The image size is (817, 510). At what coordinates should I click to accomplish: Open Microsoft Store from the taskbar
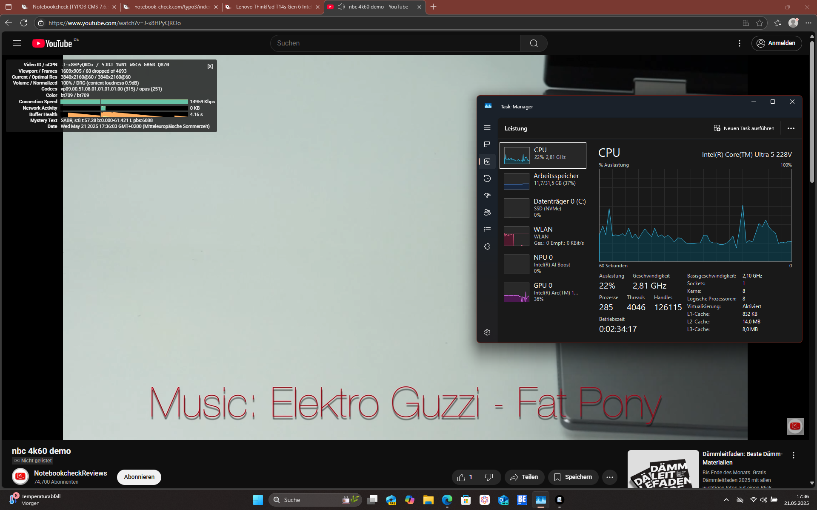(466, 500)
